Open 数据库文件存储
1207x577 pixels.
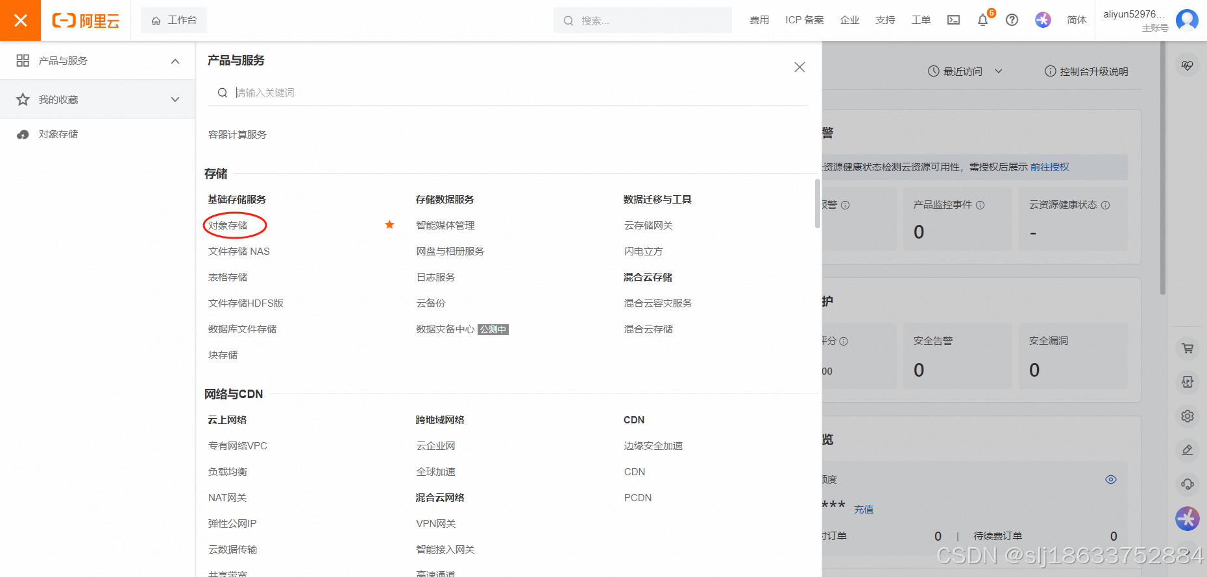coord(242,329)
